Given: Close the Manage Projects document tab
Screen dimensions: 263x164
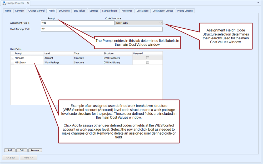Looking at the screenshot, I should 28,3.
